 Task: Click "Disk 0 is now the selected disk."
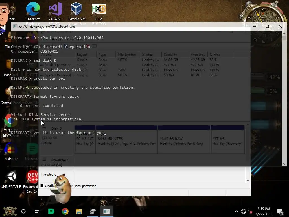click(x=47, y=70)
